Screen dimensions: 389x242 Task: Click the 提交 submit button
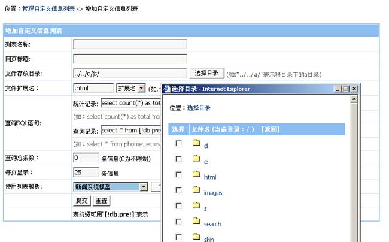(82, 201)
